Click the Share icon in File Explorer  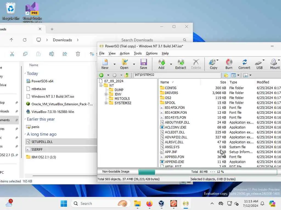coord(65,54)
